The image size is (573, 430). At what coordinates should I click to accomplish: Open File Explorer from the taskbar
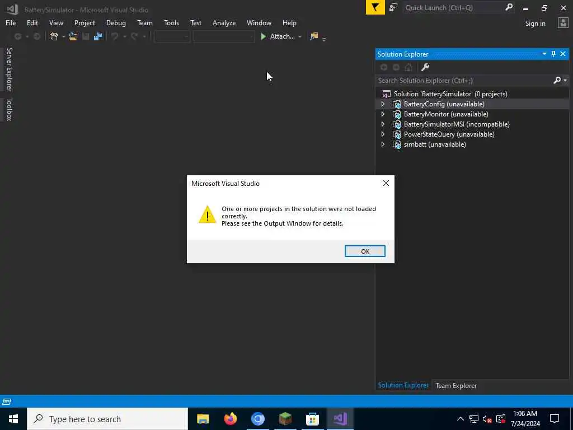[203, 419]
